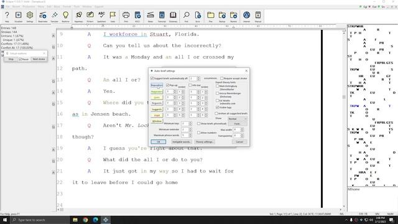Enable Anchor all suggested briefs checkbox

coord(216,113)
